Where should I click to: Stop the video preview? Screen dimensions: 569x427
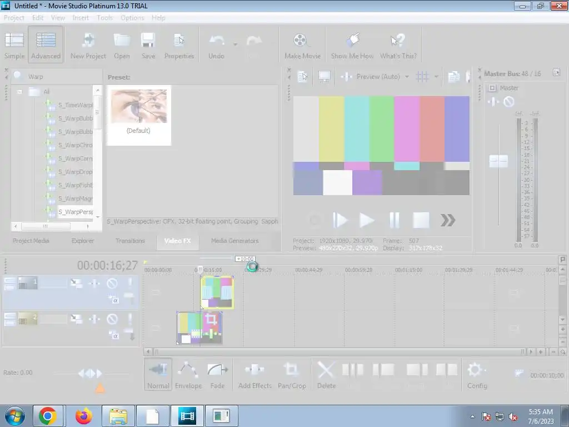pyautogui.click(x=421, y=220)
